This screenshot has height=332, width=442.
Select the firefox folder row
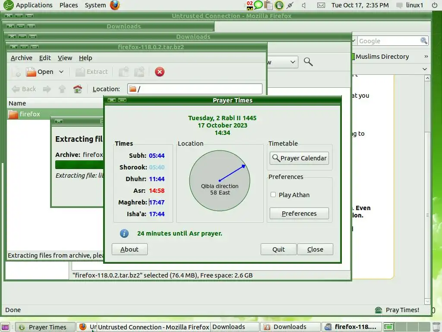point(55,114)
